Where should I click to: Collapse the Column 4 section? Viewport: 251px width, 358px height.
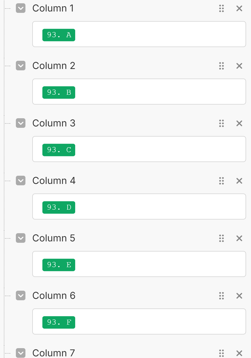coord(21,181)
